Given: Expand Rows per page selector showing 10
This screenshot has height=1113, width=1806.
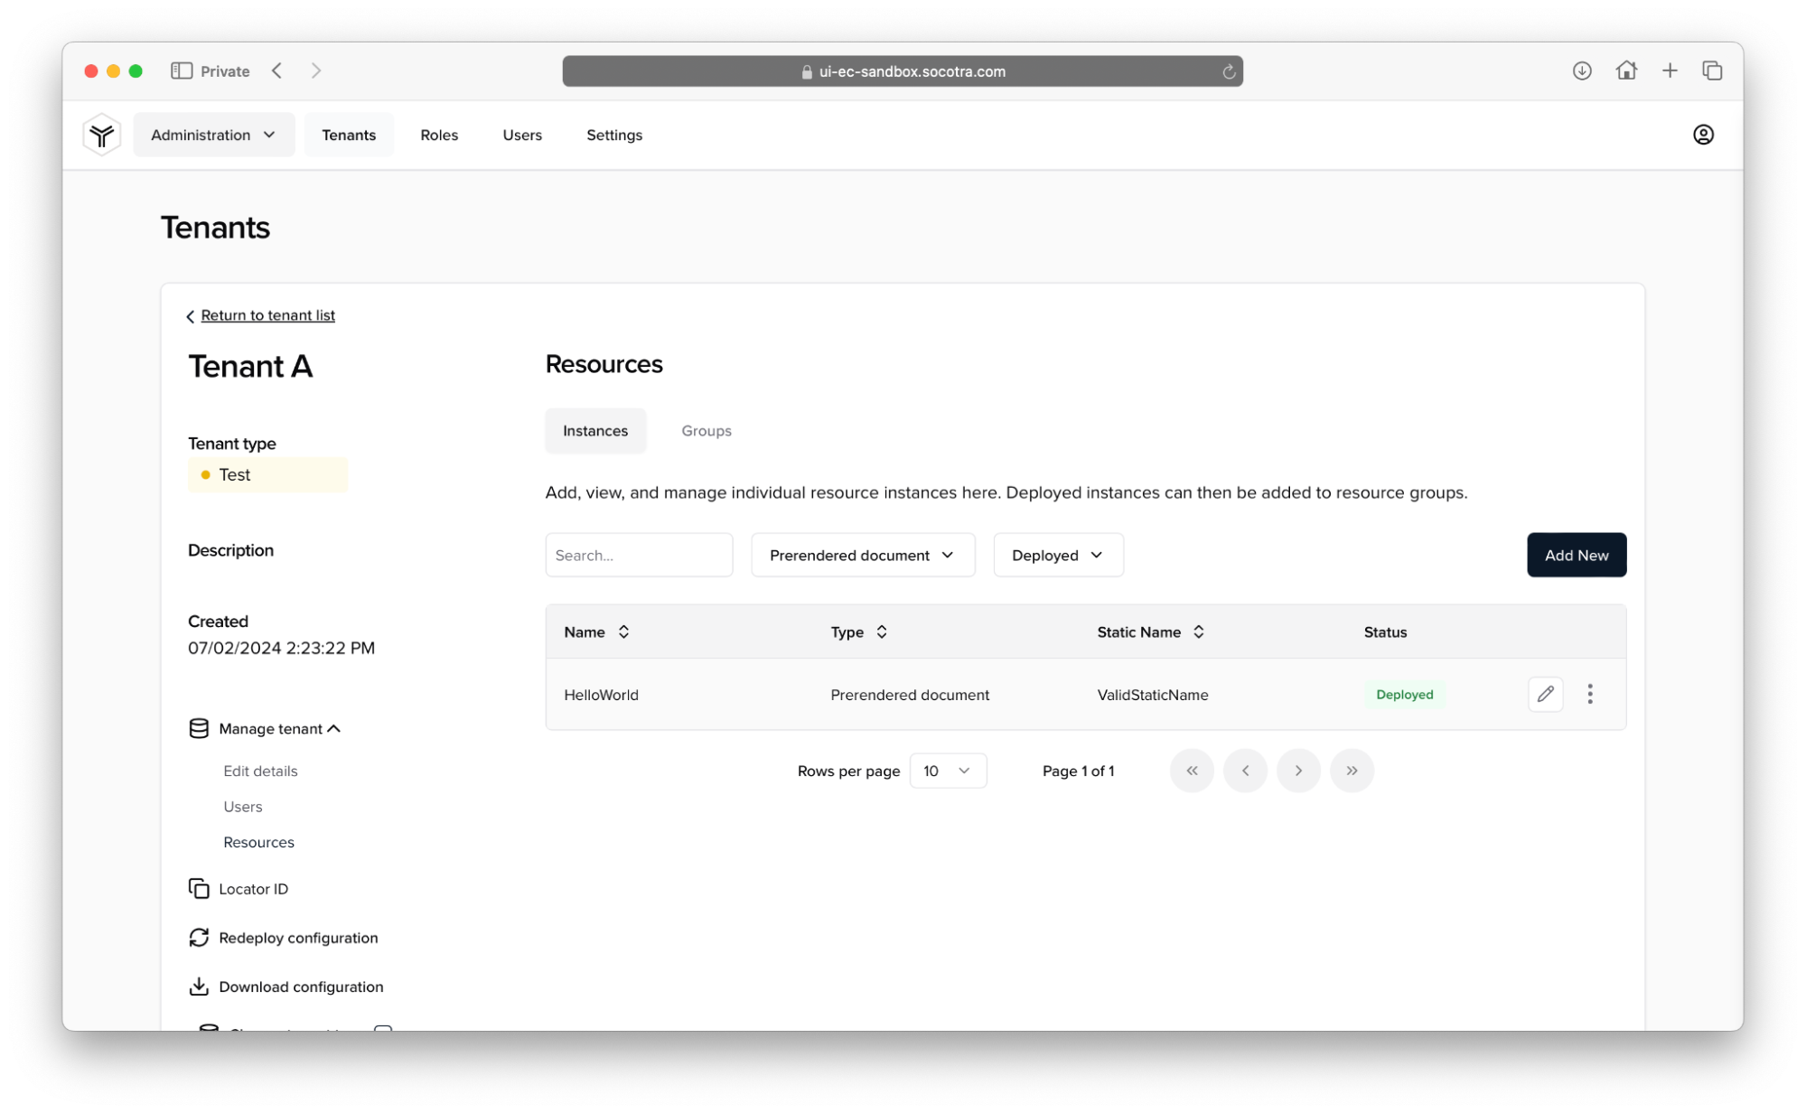Looking at the screenshot, I should pos(947,770).
